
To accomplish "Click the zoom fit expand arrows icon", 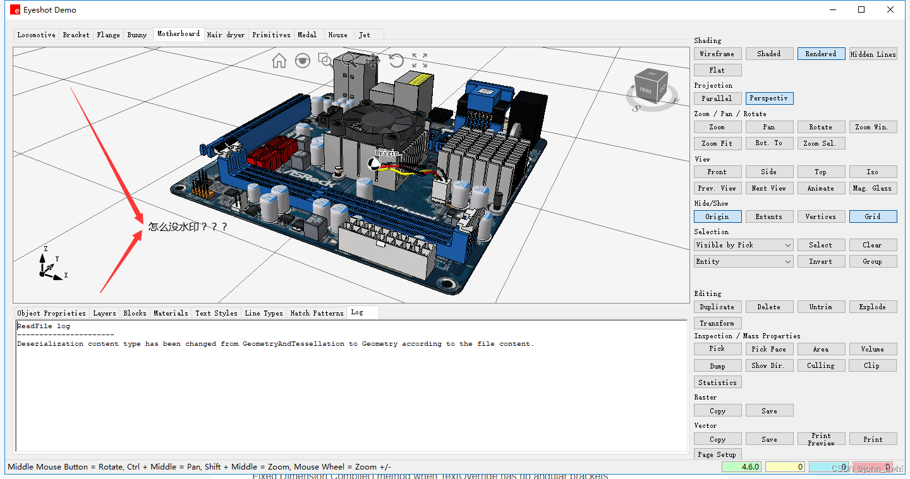I will tap(420, 61).
